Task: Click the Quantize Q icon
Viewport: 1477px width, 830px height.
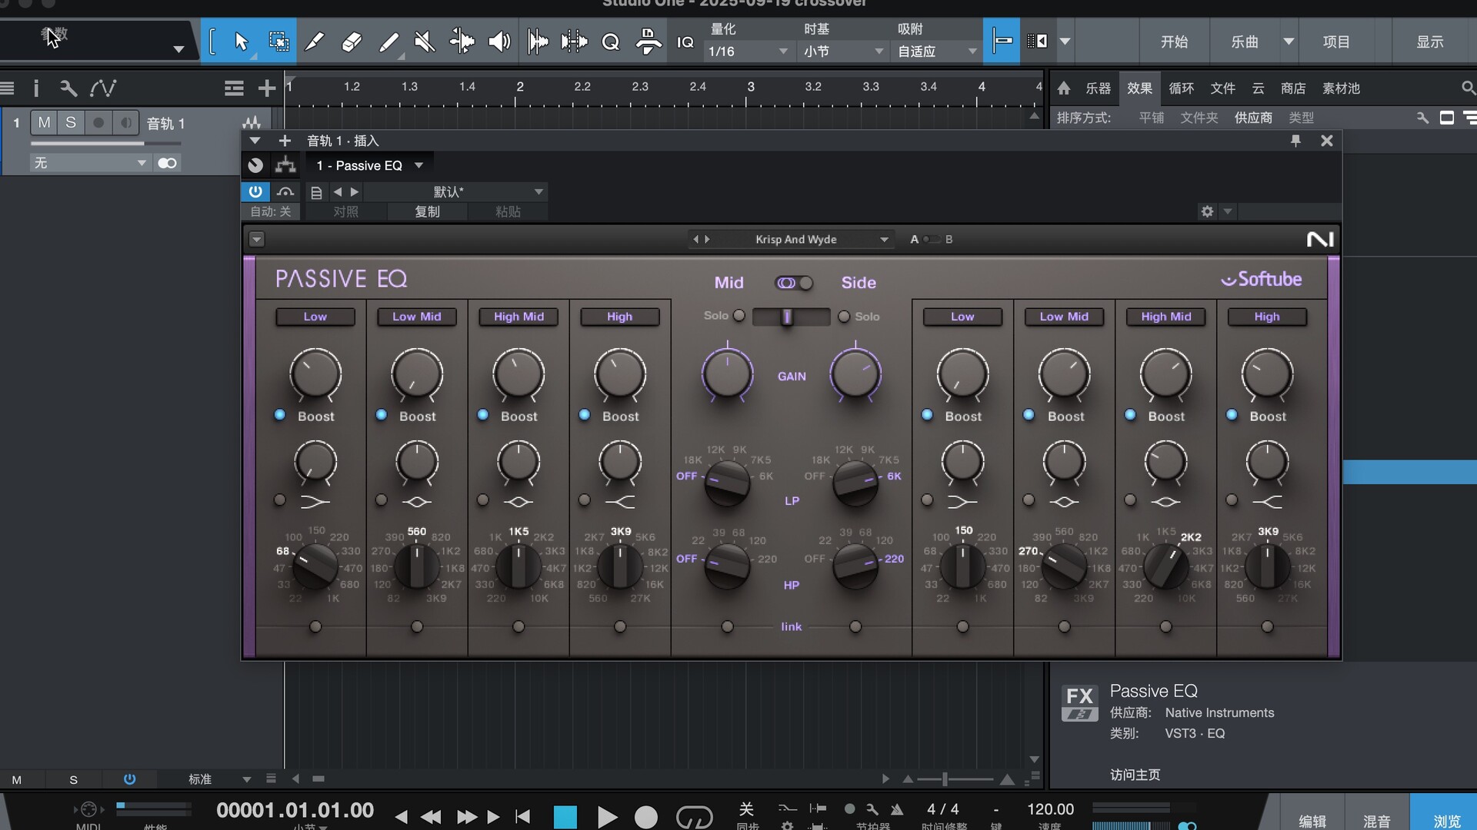Action: click(611, 42)
